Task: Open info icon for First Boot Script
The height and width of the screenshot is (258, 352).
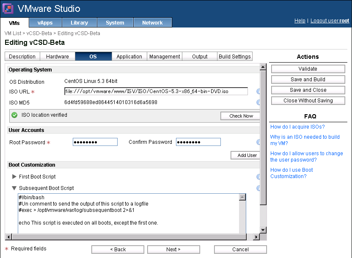Action: 258,177
